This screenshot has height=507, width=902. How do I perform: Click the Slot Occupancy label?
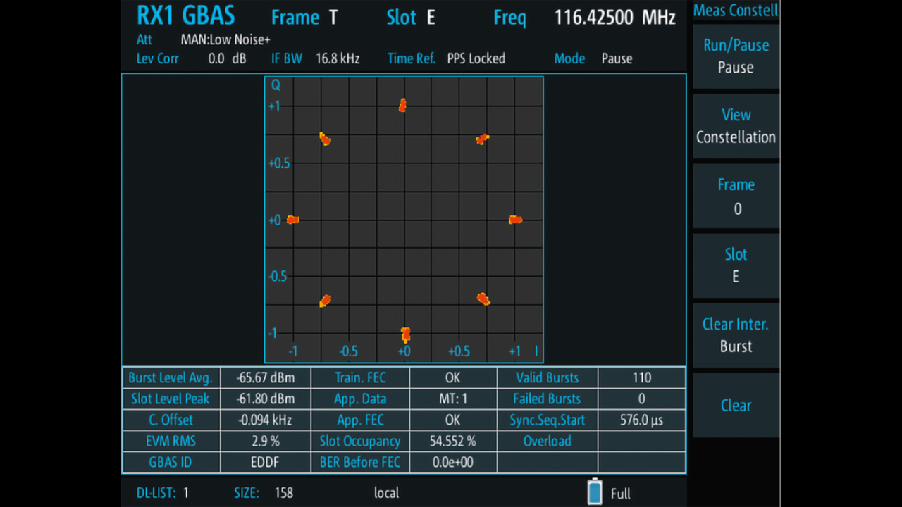click(x=360, y=441)
